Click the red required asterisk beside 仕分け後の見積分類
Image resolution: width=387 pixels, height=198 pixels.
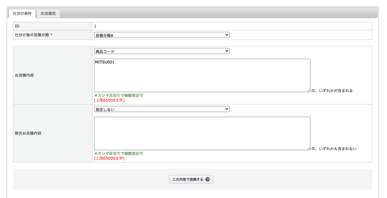click(51, 35)
